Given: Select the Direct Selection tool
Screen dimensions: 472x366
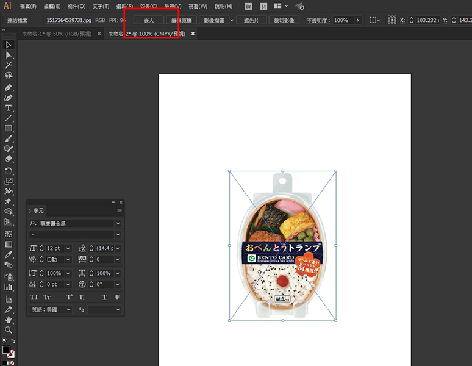Looking at the screenshot, I should click(9, 55).
